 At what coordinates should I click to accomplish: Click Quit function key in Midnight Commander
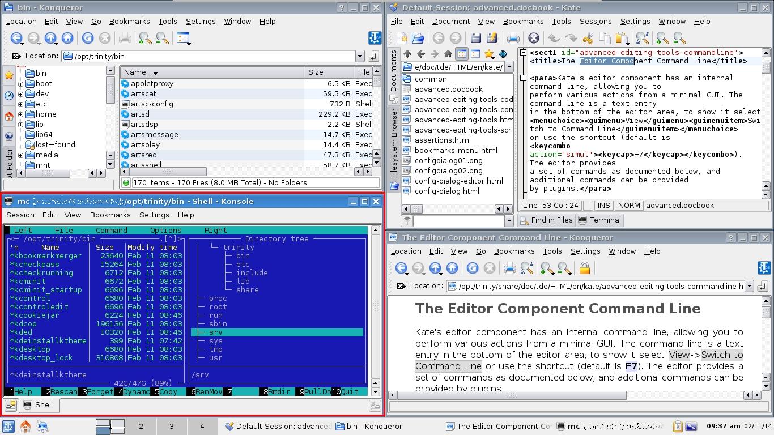350,391
